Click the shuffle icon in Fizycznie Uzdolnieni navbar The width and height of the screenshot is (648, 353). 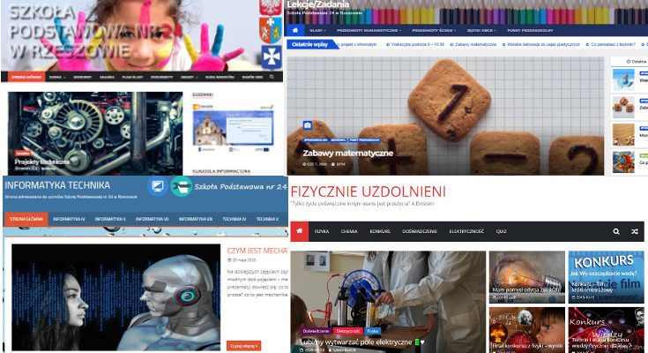click(635, 231)
